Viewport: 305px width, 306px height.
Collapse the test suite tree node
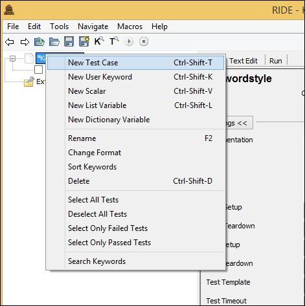tap(13, 59)
